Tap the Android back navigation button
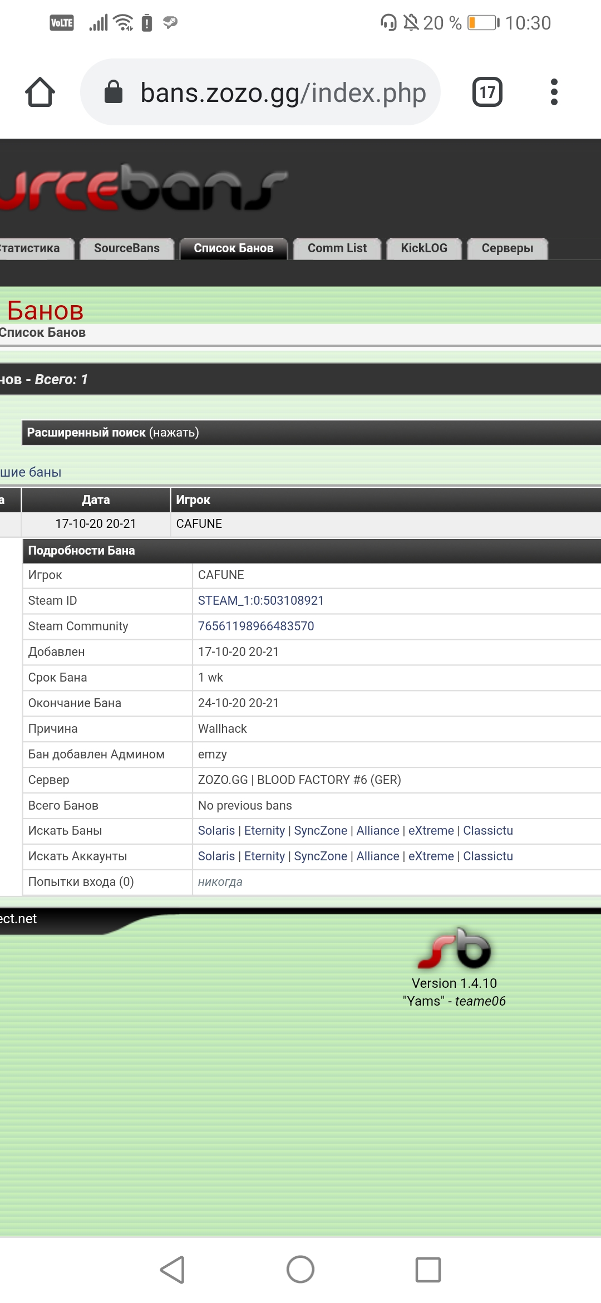Image resolution: width=601 pixels, height=1303 pixels. (x=173, y=1270)
